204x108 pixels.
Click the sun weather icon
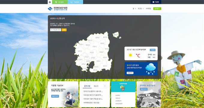(130, 55)
